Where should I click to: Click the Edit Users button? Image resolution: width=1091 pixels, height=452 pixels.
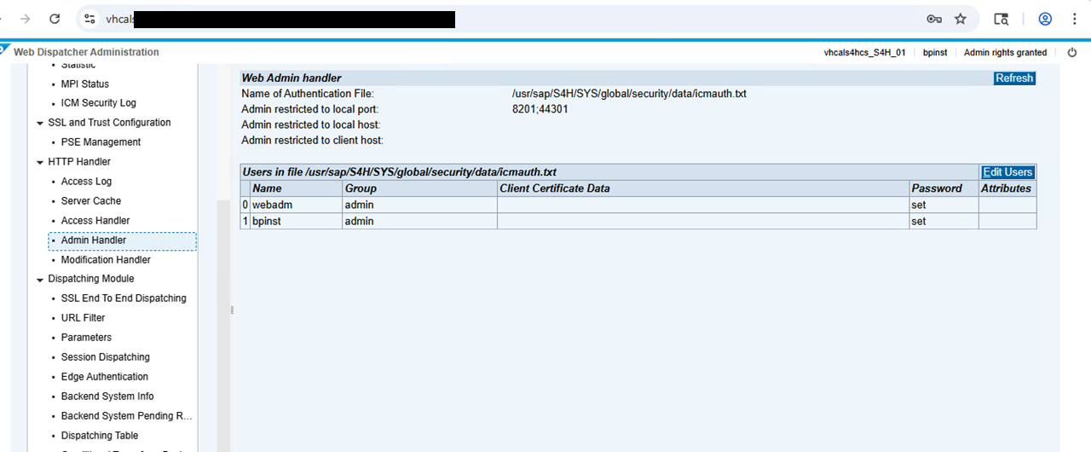[x=1007, y=172]
